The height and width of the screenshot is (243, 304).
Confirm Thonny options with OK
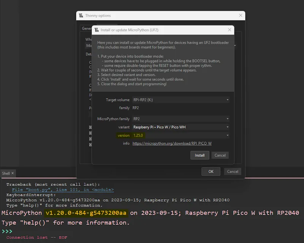[211, 172]
